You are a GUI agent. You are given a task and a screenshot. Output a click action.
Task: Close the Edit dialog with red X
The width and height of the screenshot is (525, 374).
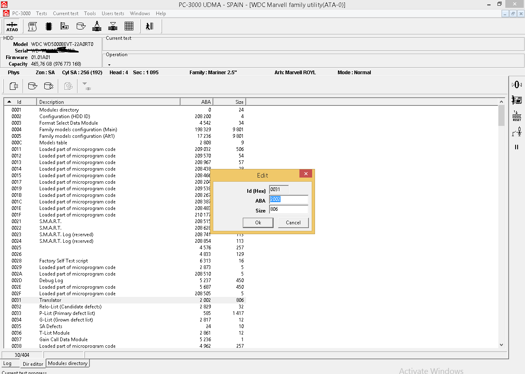[306, 173]
